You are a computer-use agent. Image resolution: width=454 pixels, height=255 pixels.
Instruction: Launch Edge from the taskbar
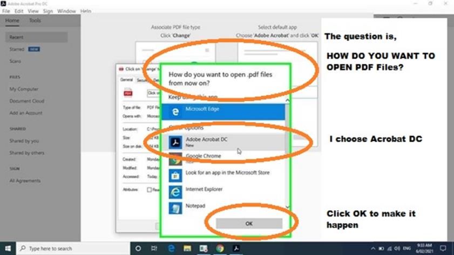pos(171,249)
